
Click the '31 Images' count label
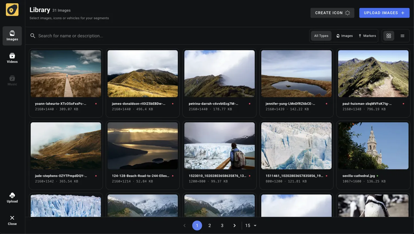pos(61,10)
